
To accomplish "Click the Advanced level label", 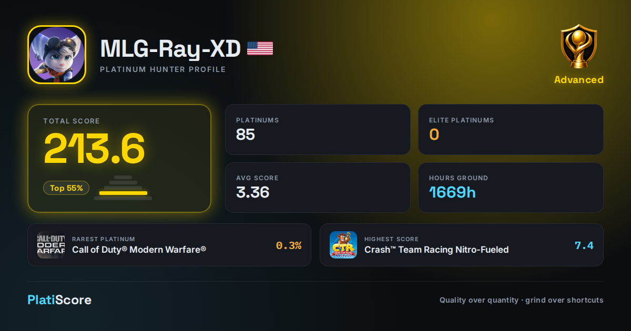I will (578, 80).
